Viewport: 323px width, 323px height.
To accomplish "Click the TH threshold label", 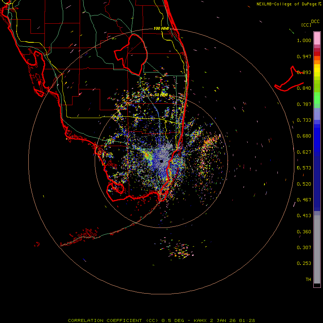I will 308,280.
